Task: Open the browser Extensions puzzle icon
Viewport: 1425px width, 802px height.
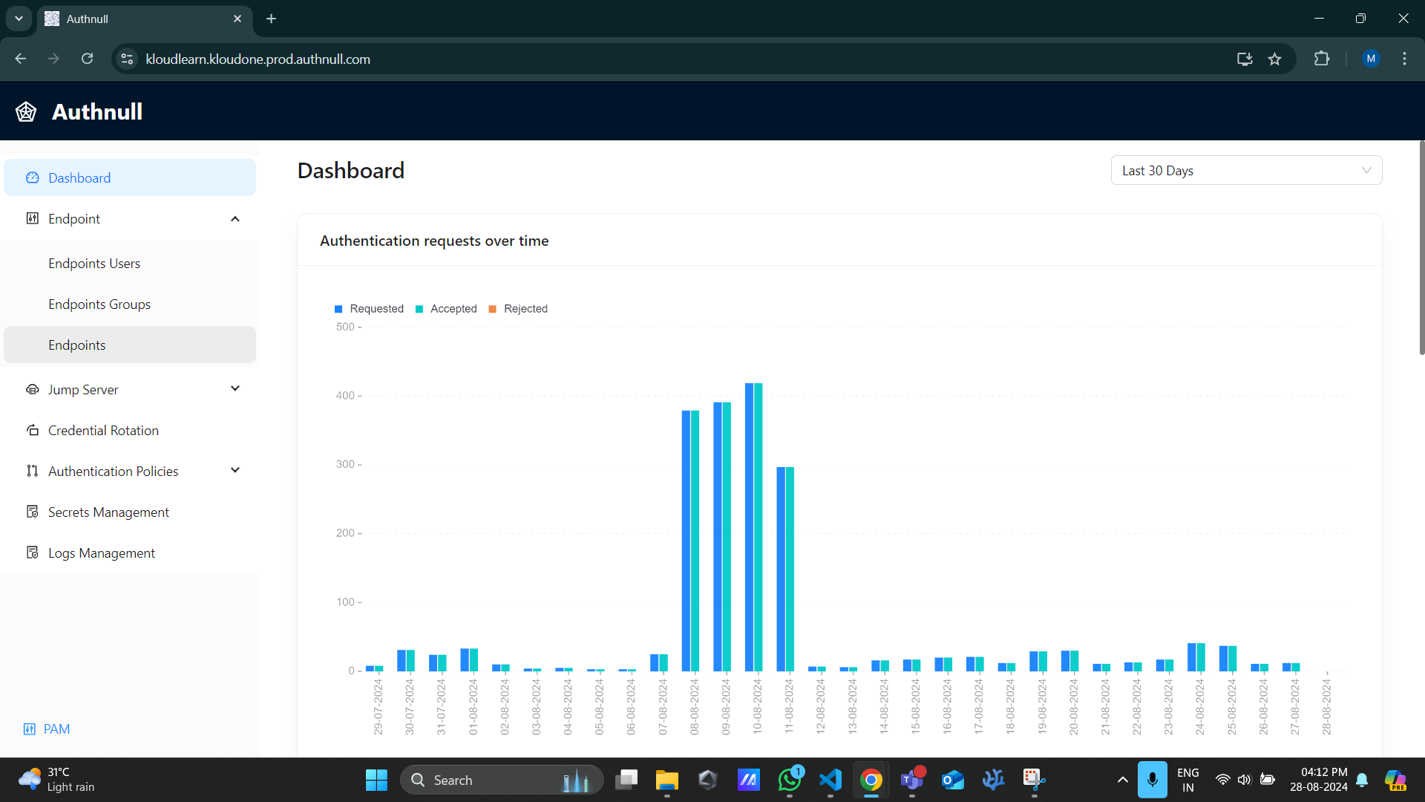Action: 1321,59
